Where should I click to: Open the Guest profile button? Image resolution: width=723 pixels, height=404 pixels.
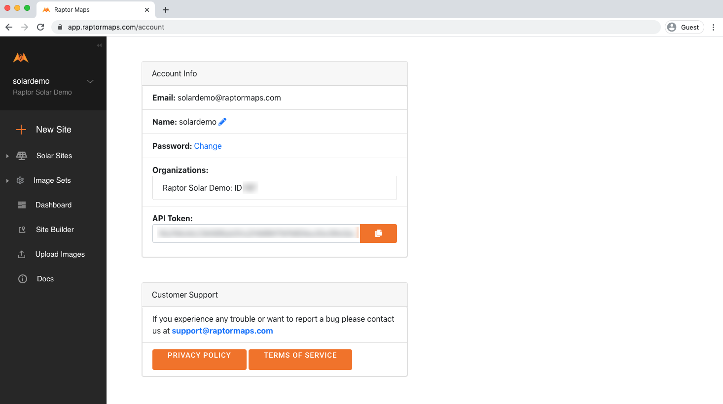coord(685,27)
